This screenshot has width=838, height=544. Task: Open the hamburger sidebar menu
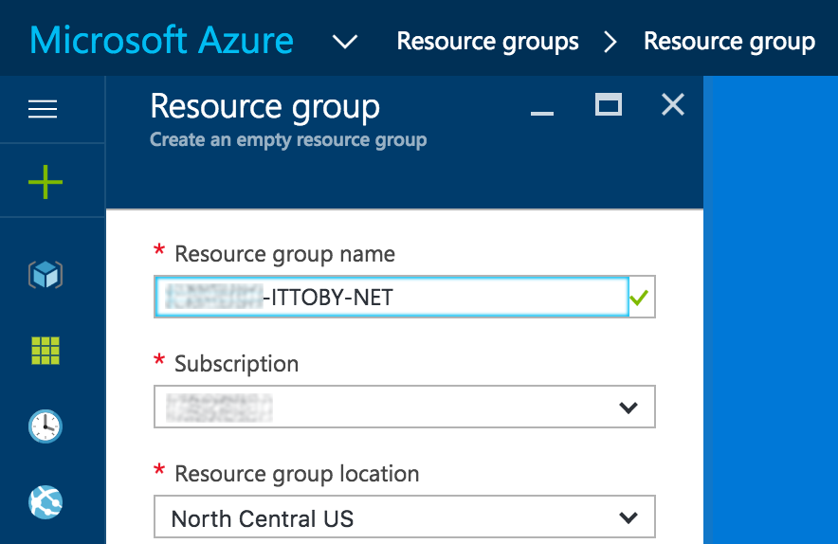44,110
